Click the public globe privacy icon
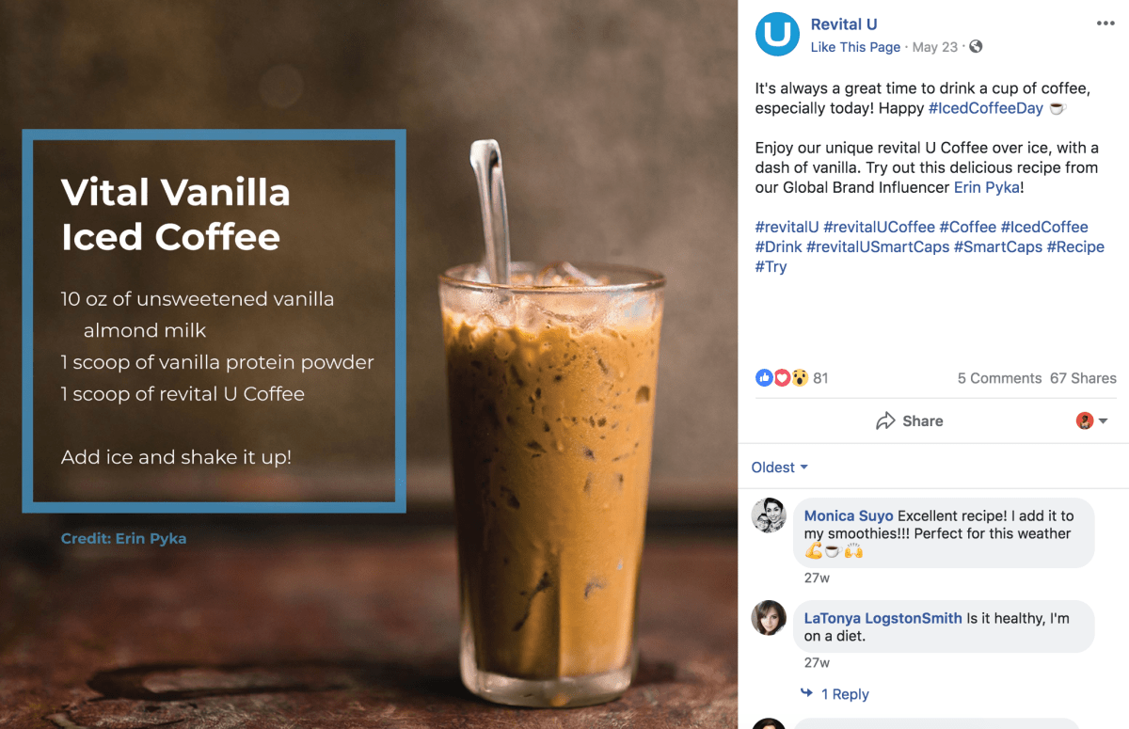Viewport: 1129px width, 729px height. point(976,47)
